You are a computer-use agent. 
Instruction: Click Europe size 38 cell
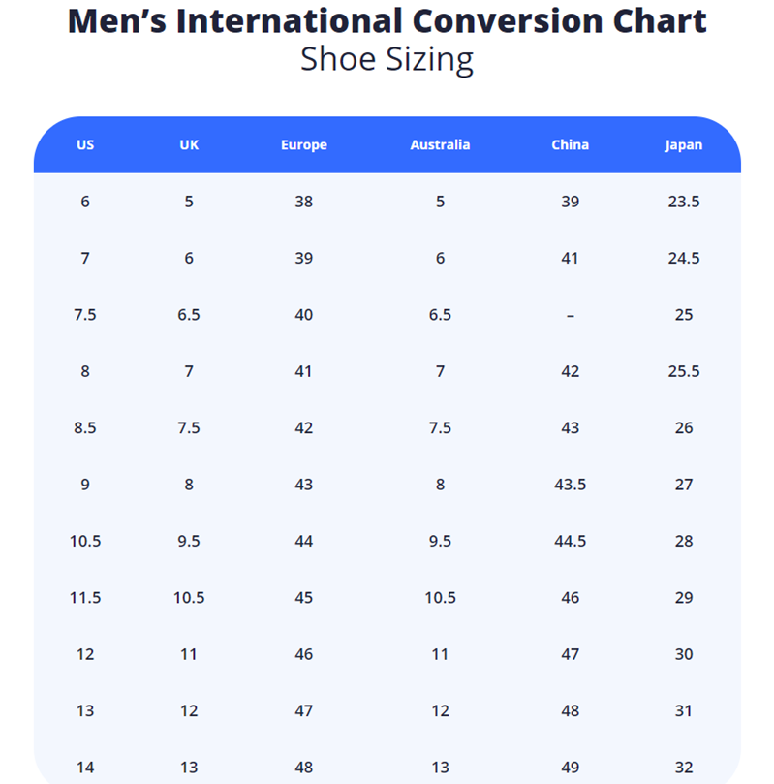tap(304, 202)
